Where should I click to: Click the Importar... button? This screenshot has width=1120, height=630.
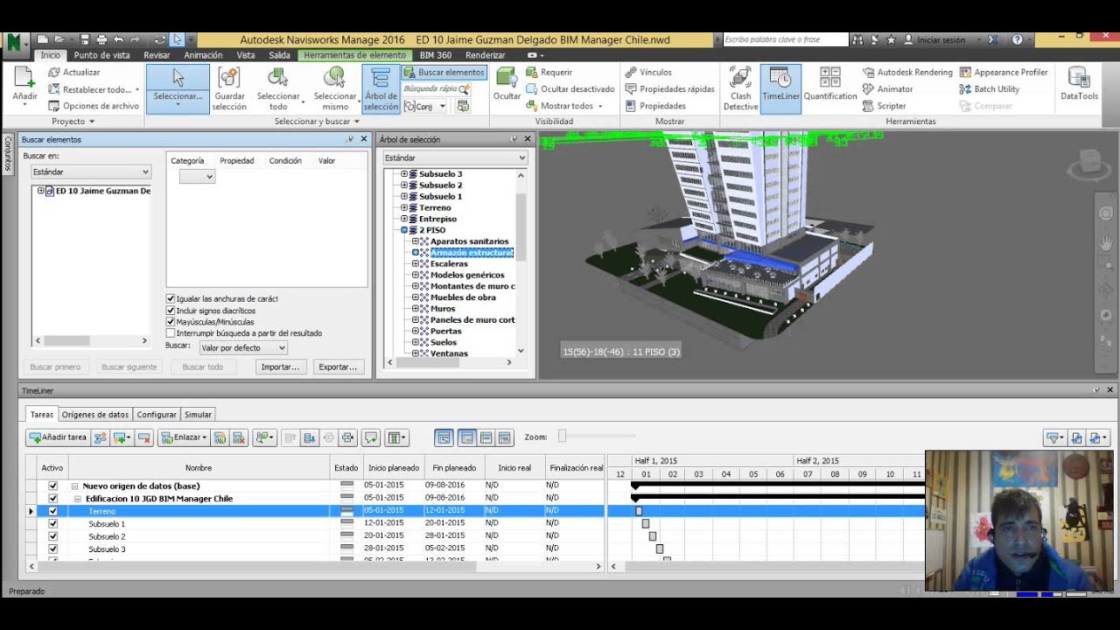click(x=280, y=367)
